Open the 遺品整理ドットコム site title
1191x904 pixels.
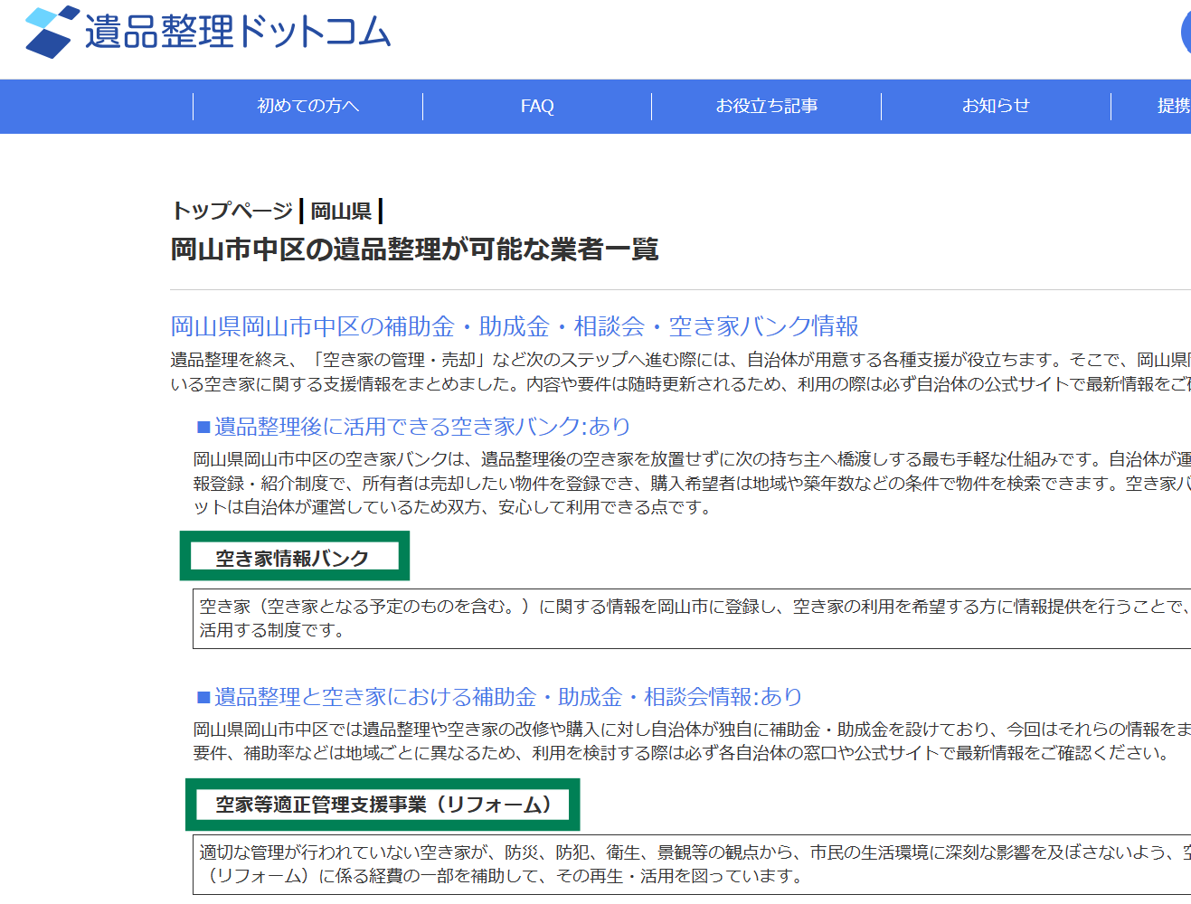click(237, 33)
